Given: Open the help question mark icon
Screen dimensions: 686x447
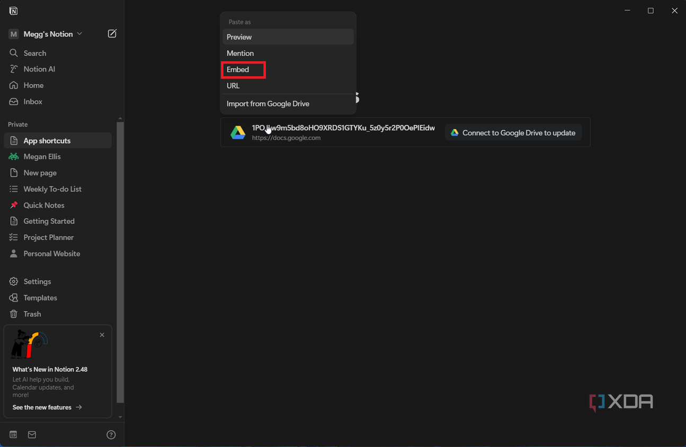Looking at the screenshot, I should [x=111, y=435].
